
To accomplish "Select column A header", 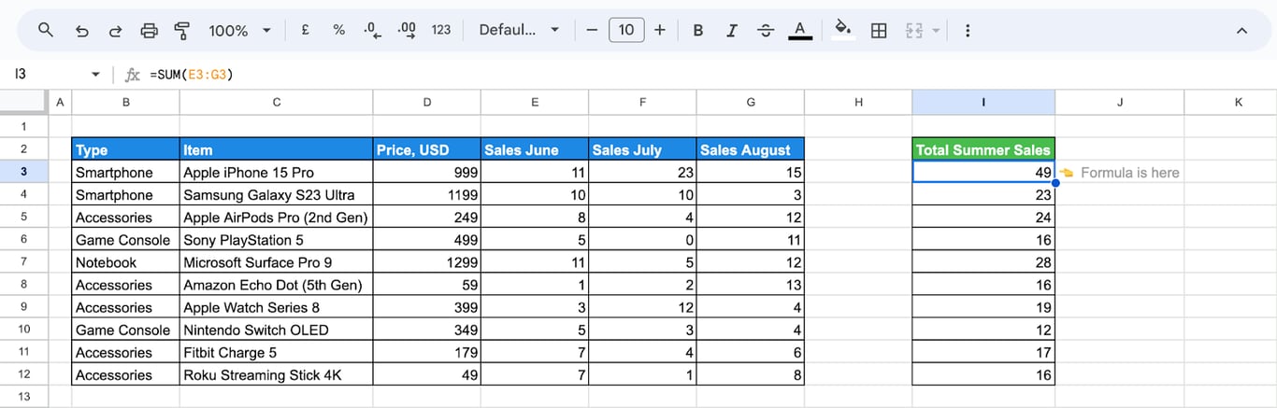I will point(60,102).
